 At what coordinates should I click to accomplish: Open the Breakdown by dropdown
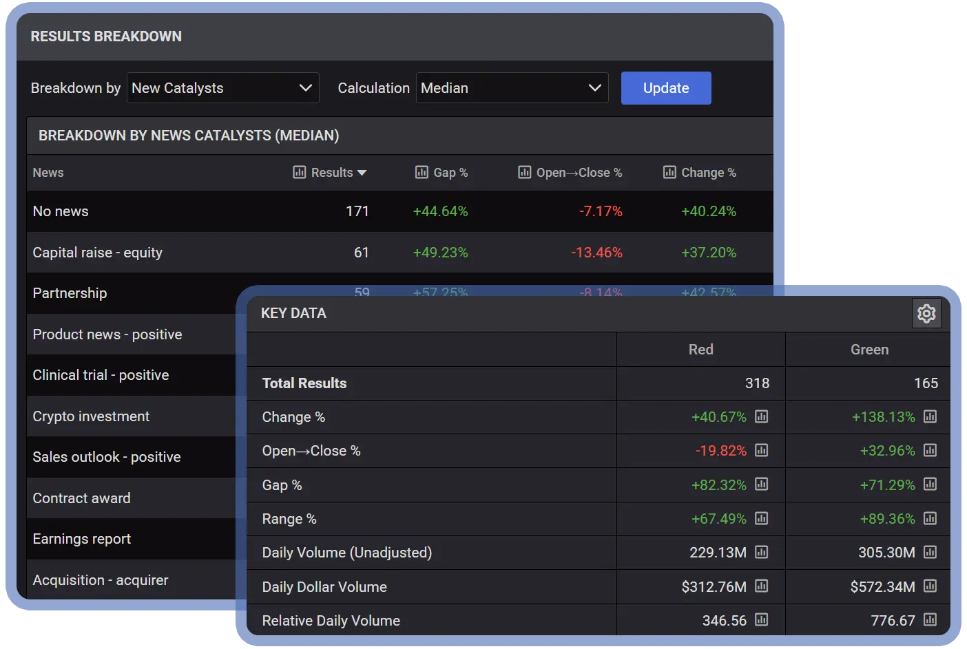coord(222,88)
